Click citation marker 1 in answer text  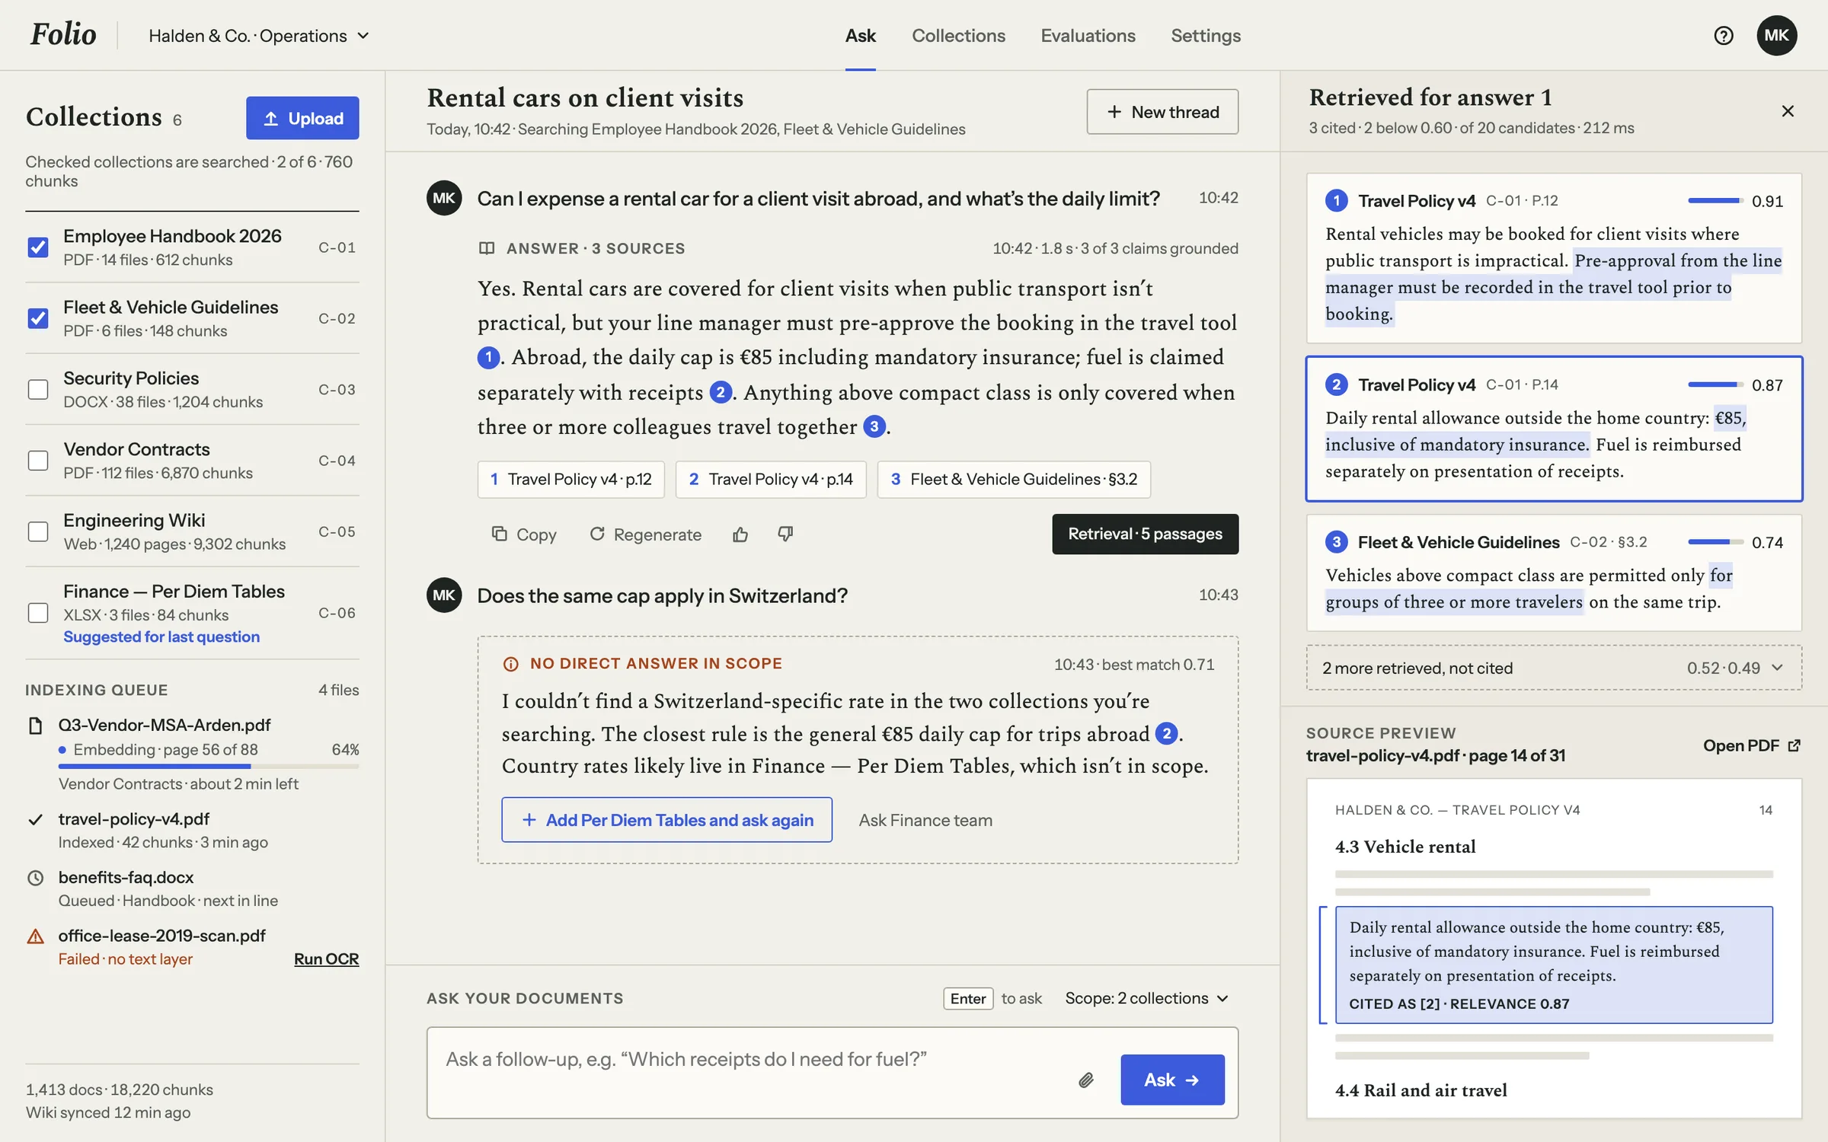pos(488,357)
